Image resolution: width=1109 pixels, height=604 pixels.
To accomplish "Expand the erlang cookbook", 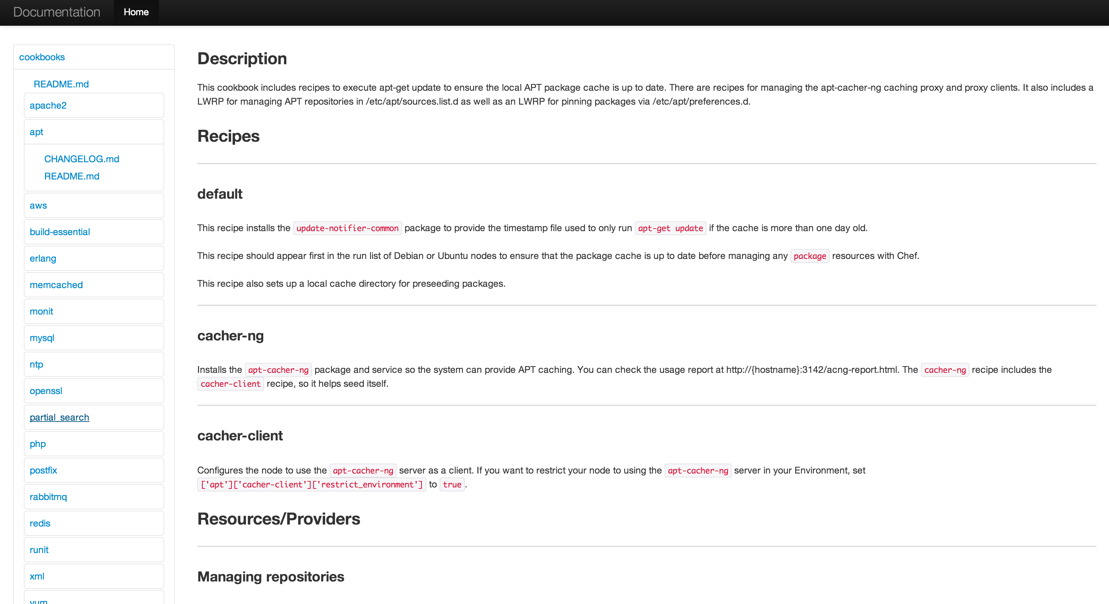I will 43,258.
